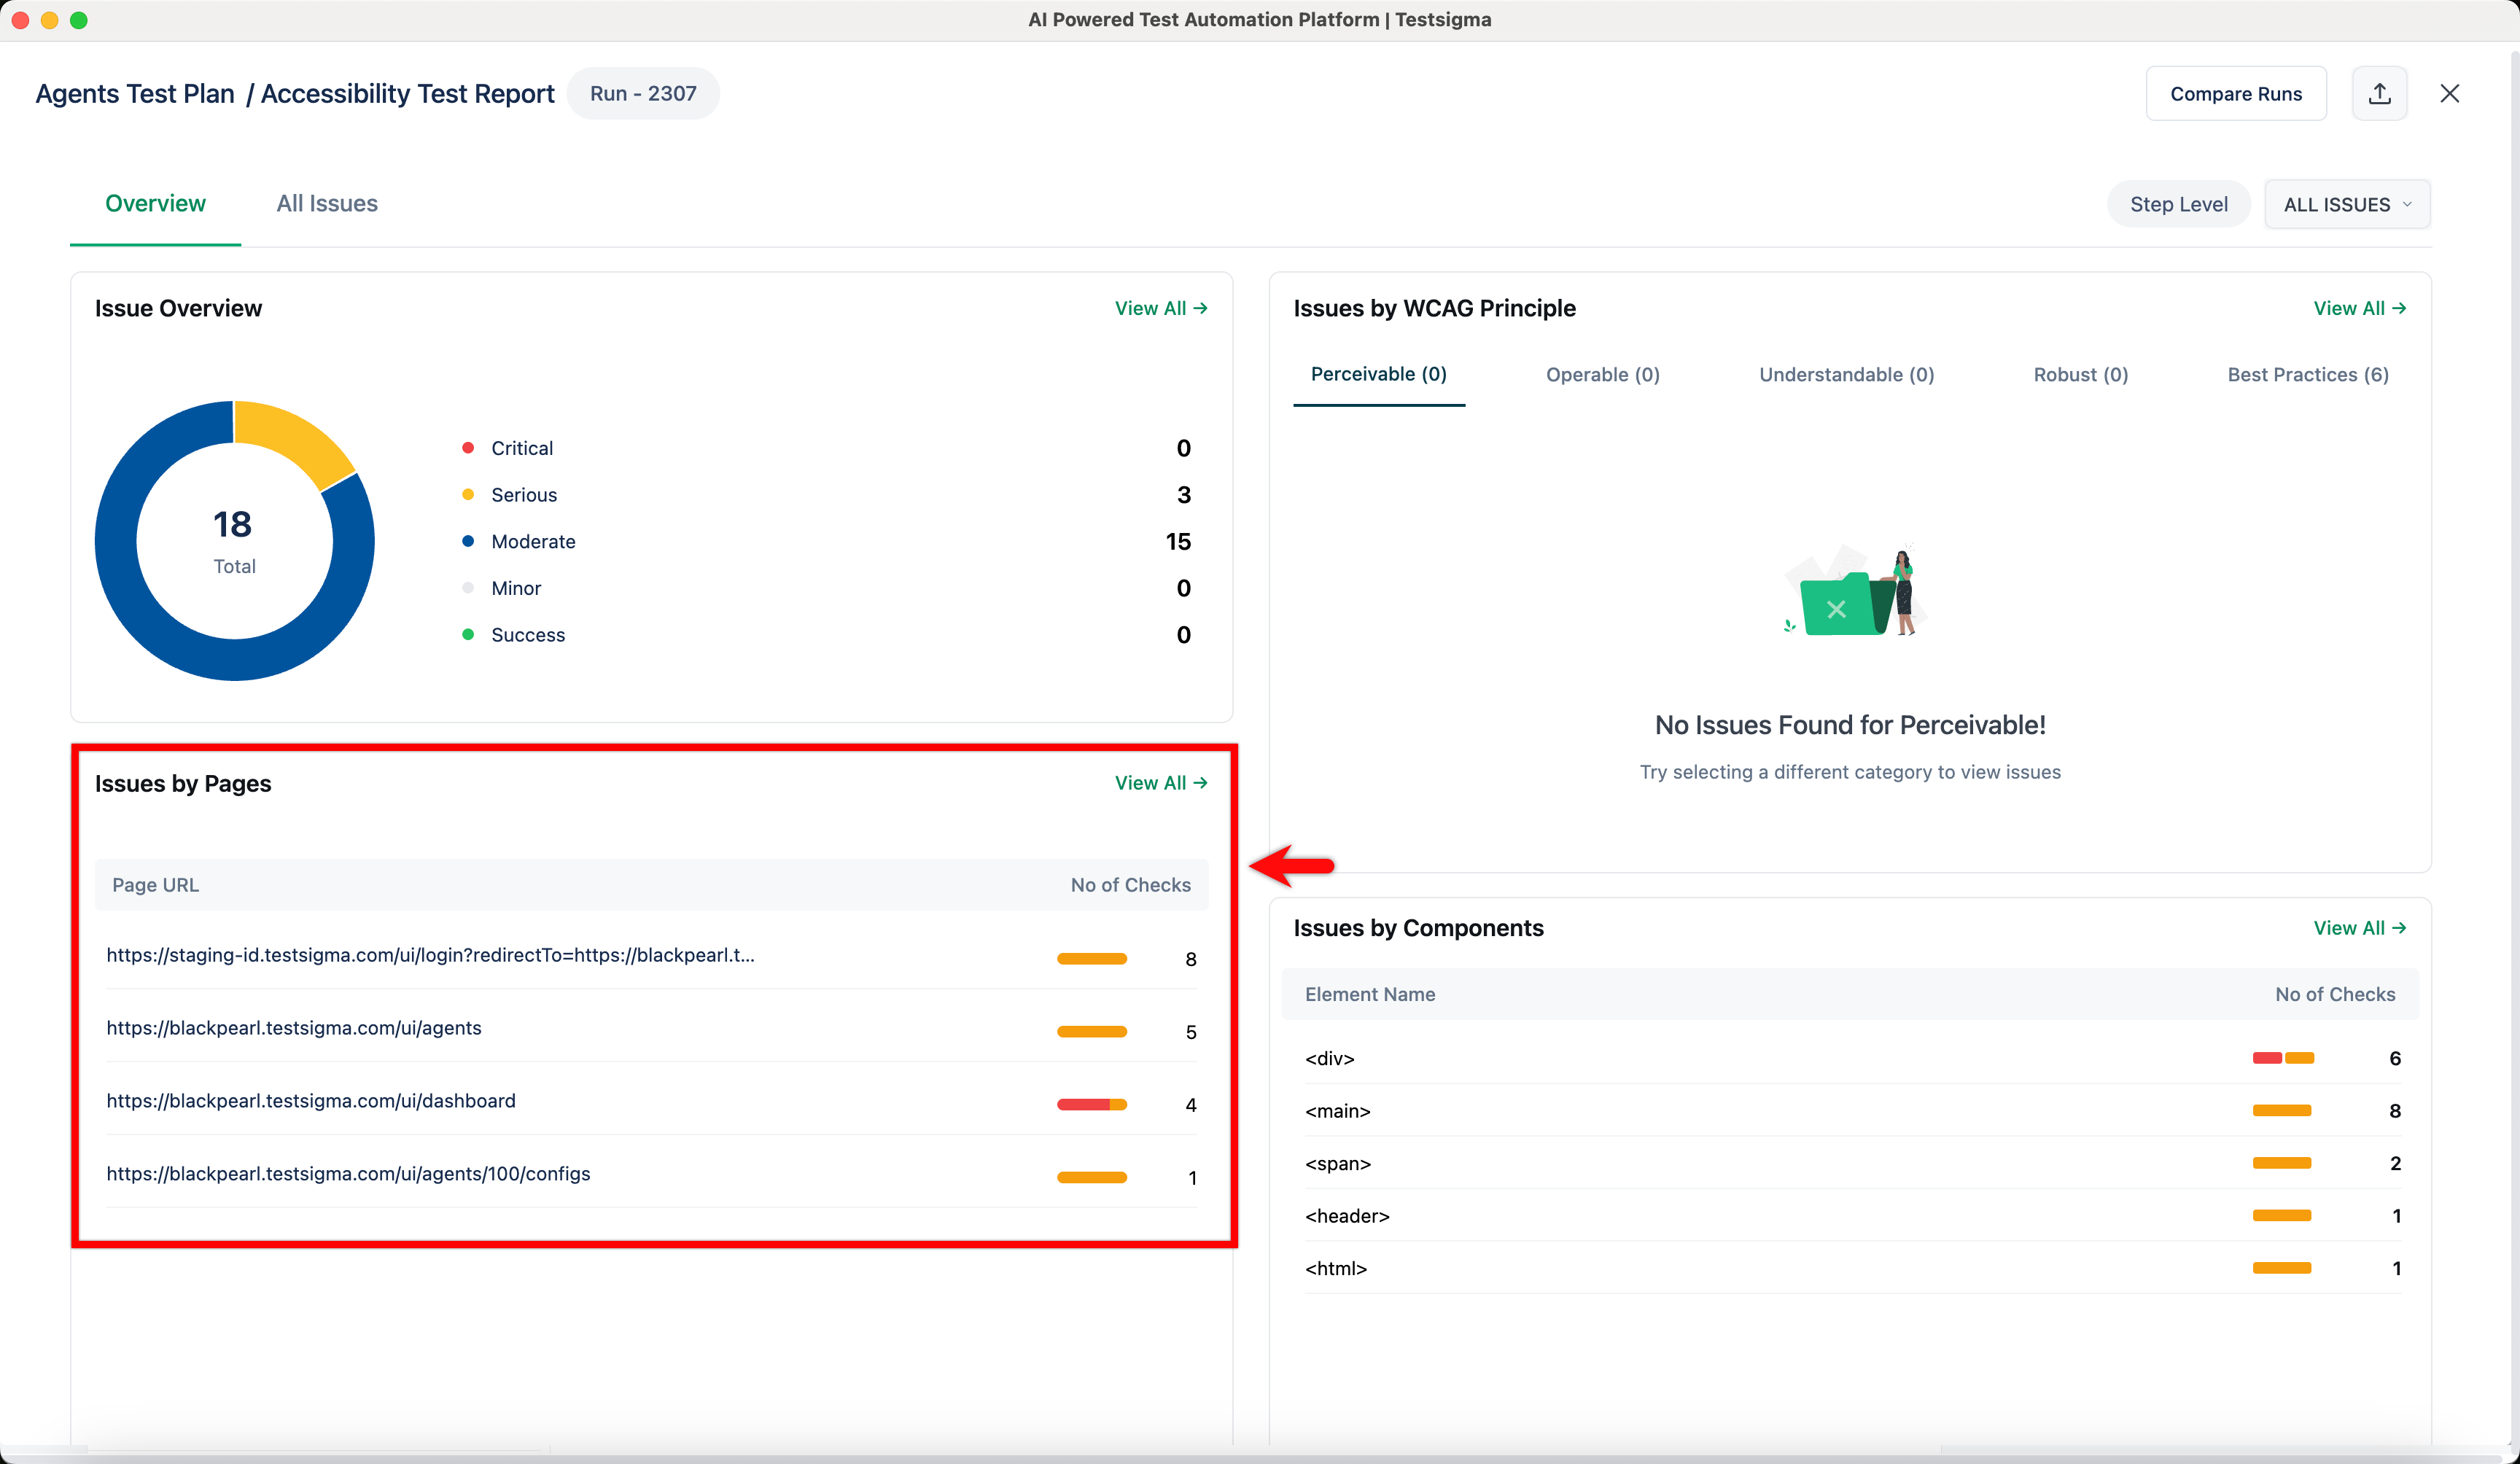Click the Serious yellow legend dot
Viewport: 2520px width, 1464px height.
pos(467,494)
